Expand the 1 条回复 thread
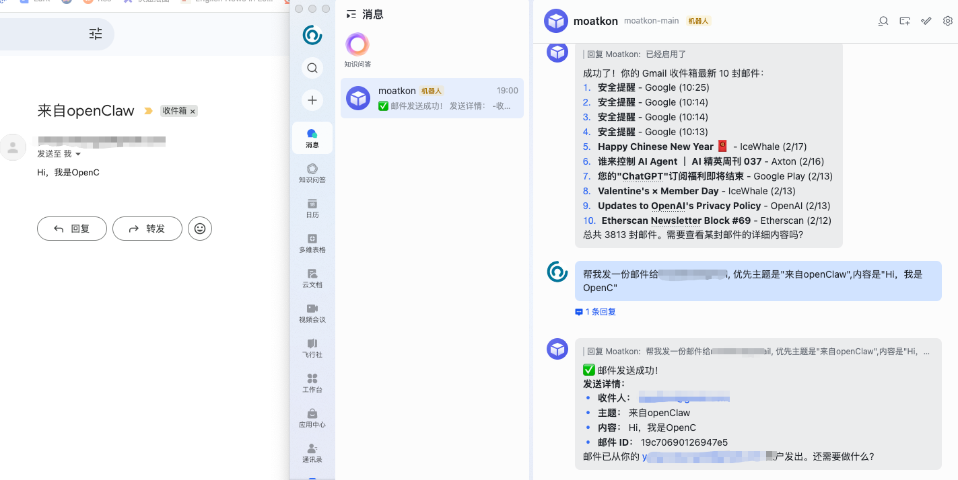 coord(596,312)
